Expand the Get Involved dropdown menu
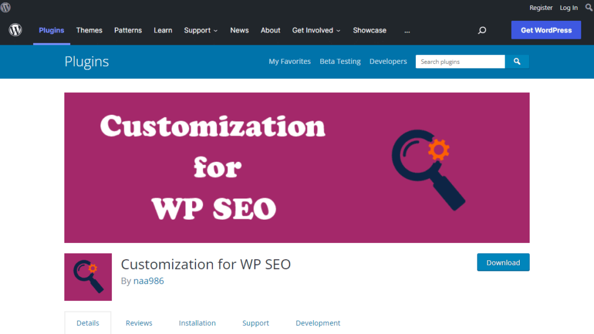594x334 pixels. [x=316, y=30]
